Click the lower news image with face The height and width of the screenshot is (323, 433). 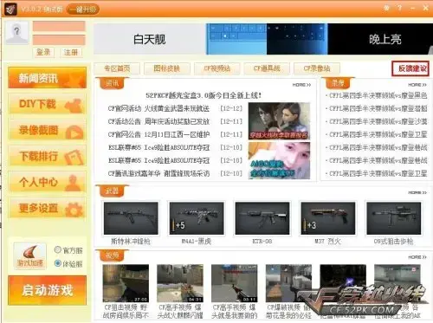(279, 160)
